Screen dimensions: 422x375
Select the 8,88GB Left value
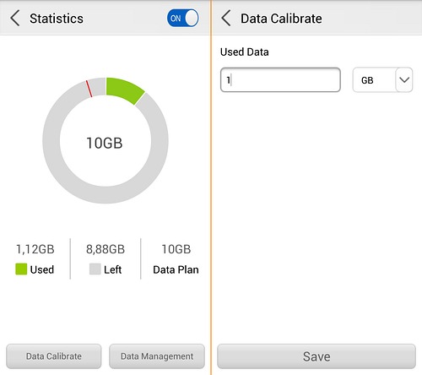[105, 249]
